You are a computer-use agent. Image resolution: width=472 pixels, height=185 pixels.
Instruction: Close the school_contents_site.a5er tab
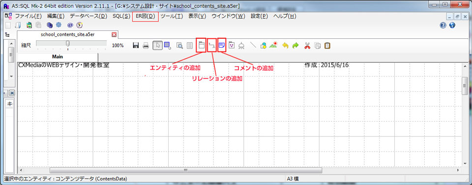(114, 34)
